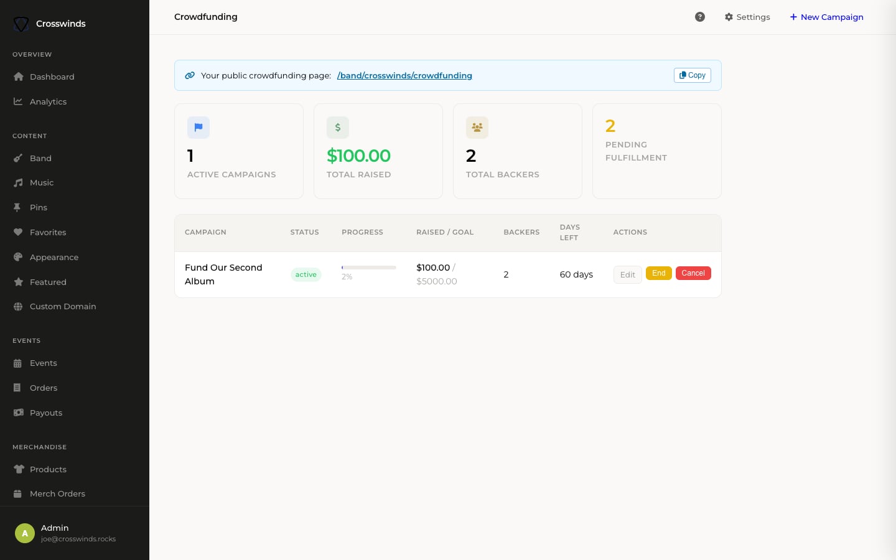The height and width of the screenshot is (560, 896).
Task: Click the joe@crosswinds.rocks email text
Action: 78,539
